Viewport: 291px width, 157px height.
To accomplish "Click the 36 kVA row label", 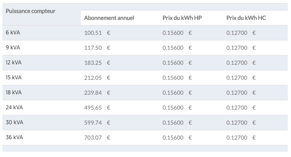I will (x=14, y=137).
